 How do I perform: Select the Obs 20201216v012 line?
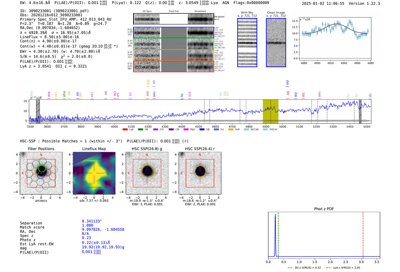click(x=51, y=15)
